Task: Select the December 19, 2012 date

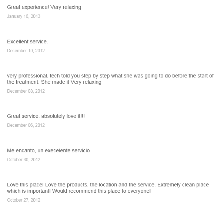Action: point(26,51)
